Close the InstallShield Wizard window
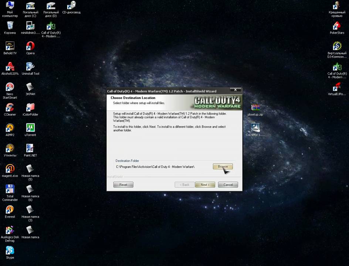Image resolution: width=349 pixels, height=266 pixels. pyautogui.click(x=235, y=90)
